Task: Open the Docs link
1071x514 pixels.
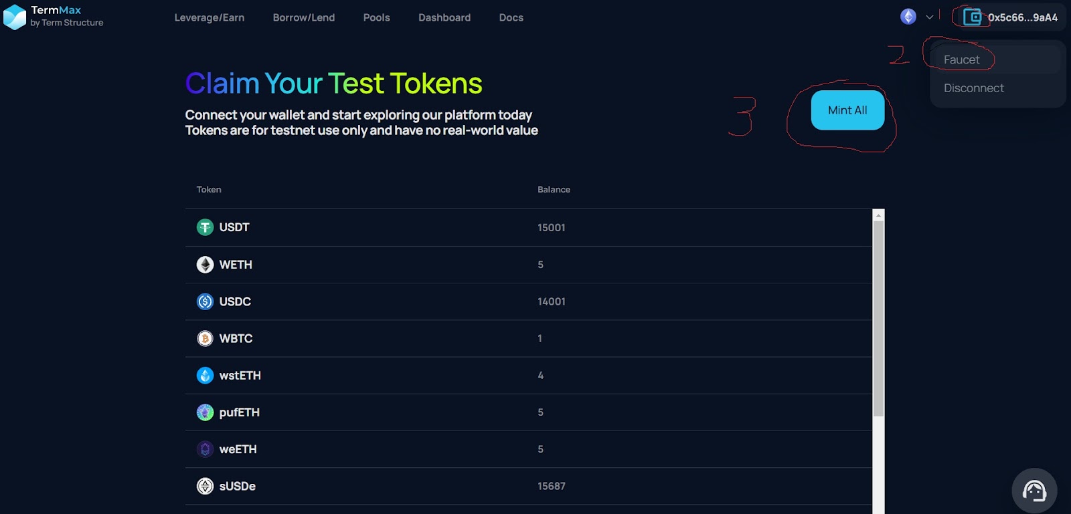Action: pyautogui.click(x=511, y=17)
